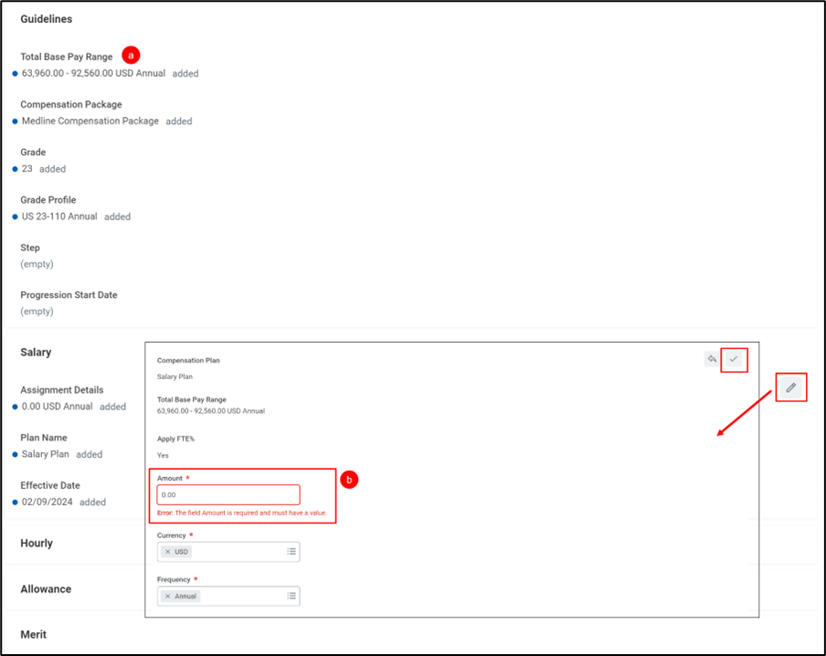Open the Medline Compensation Package value

click(x=90, y=121)
